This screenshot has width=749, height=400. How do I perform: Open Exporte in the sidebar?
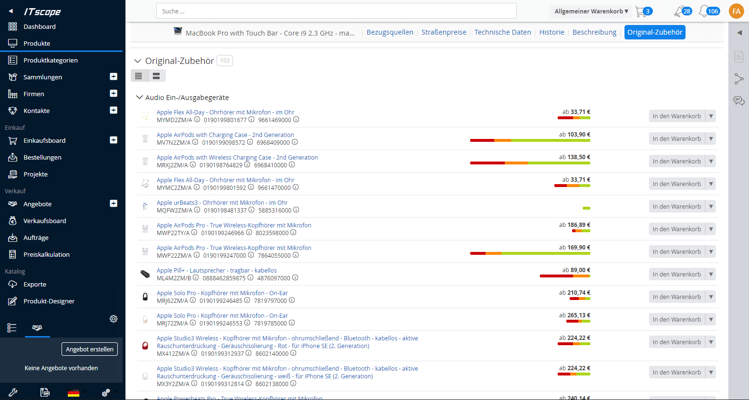click(35, 284)
